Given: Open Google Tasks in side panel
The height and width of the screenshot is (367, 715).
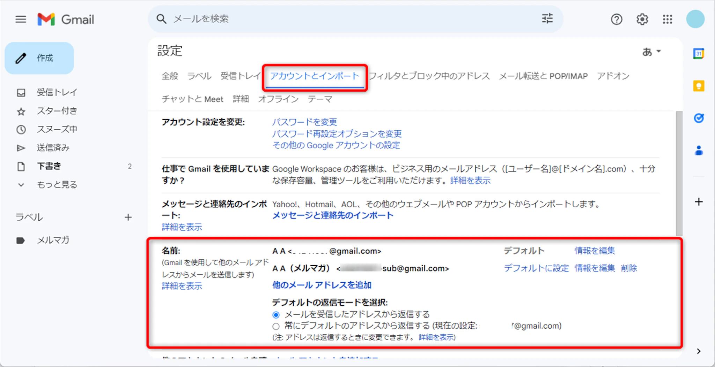Looking at the screenshot, I should tap(699, 118).
